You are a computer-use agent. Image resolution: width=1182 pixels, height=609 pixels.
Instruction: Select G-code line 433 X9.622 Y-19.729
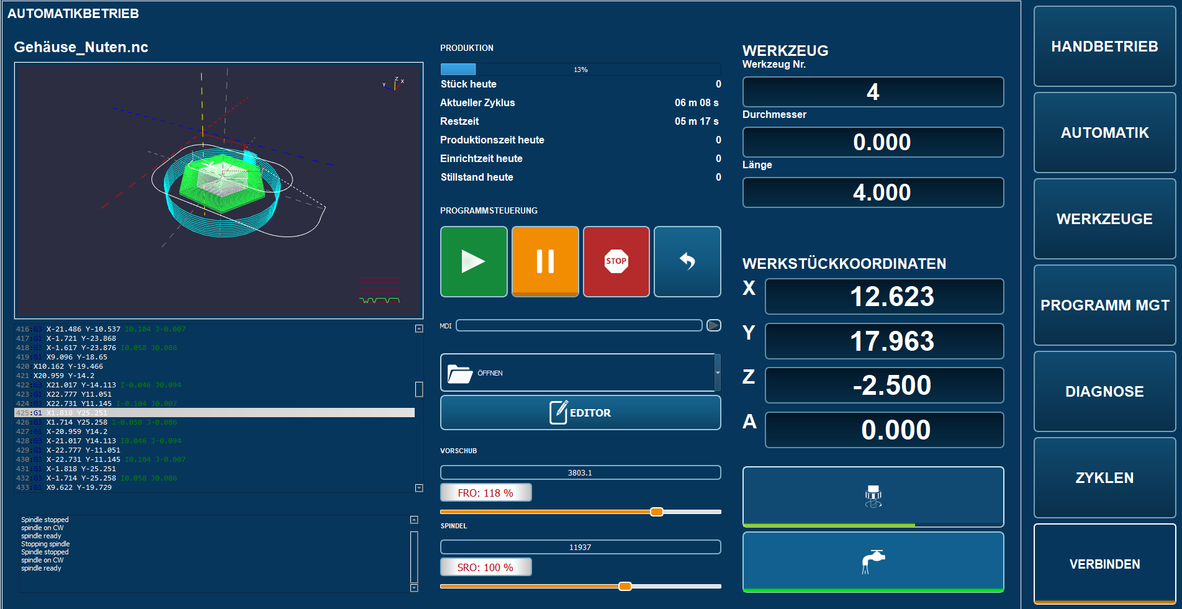[x=214, y=487]
